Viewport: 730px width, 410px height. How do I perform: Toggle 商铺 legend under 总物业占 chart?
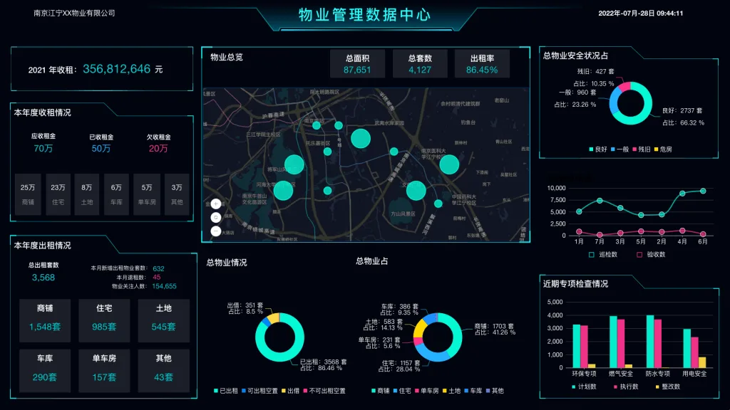pyautogui.click(x=381, y=391)
